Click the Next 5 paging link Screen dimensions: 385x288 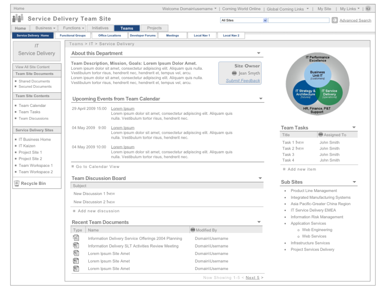tap(252, 277)
